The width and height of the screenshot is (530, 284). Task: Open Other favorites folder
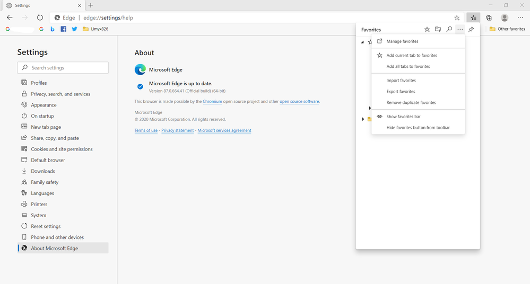coord(507,29)
